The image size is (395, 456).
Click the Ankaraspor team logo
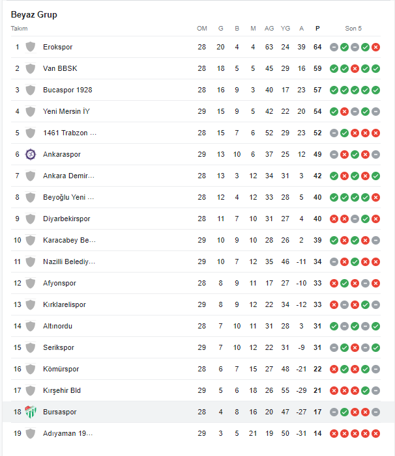tap(30, 154)
